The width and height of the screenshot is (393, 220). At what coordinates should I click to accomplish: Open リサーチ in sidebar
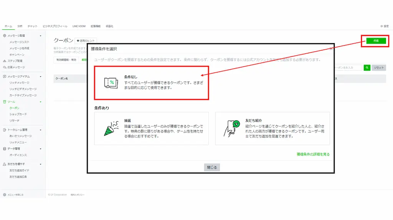14,121
